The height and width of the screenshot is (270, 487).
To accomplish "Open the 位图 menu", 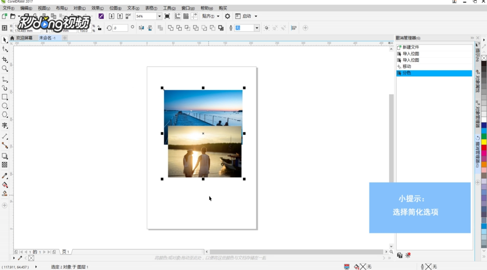I will pos(115,8).
